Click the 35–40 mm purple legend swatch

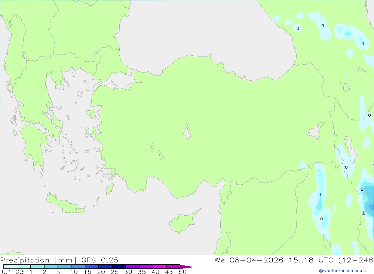[146, 267]
